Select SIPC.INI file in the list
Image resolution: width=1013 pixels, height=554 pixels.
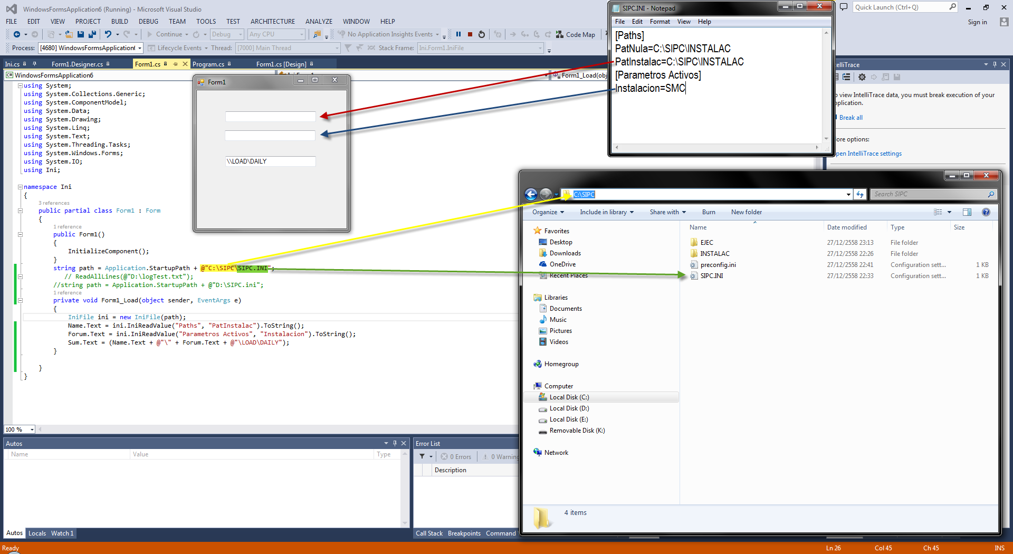click(711, 276)
